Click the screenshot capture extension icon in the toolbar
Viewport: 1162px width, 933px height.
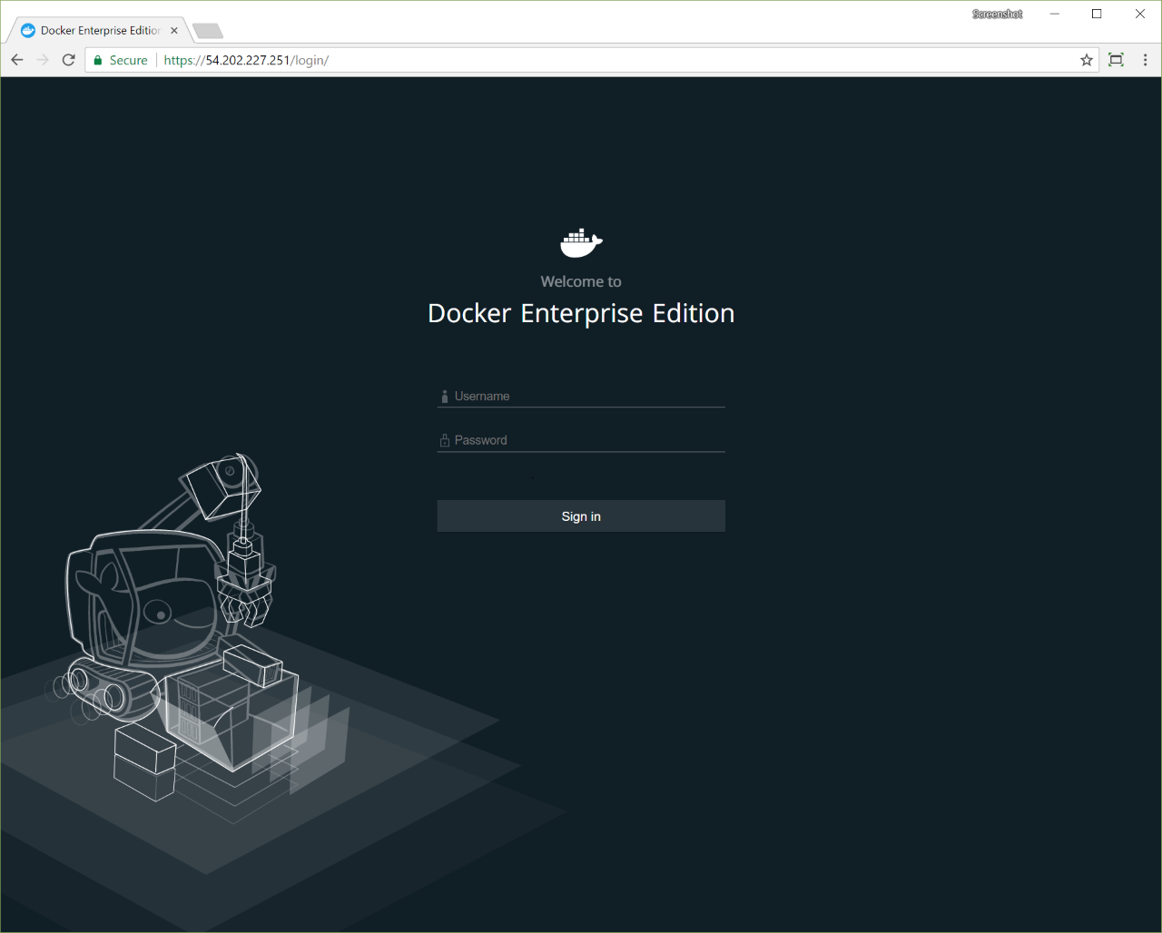(1116, 60)
